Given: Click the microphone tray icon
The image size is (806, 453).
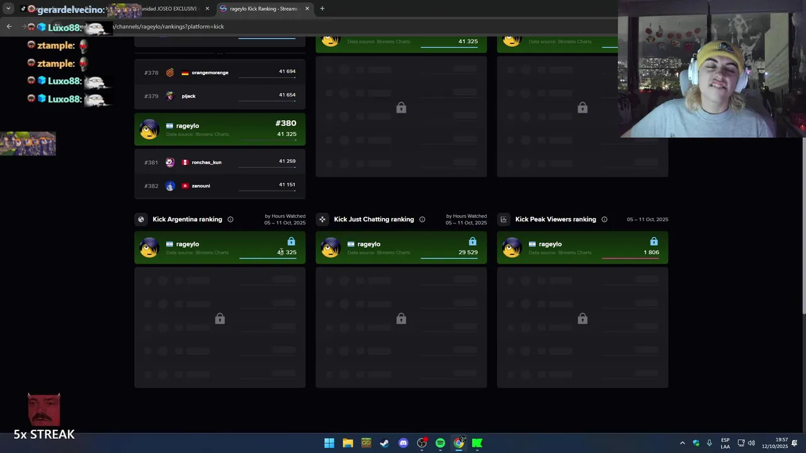Looking at the screenshot, I should coord(709,443).
